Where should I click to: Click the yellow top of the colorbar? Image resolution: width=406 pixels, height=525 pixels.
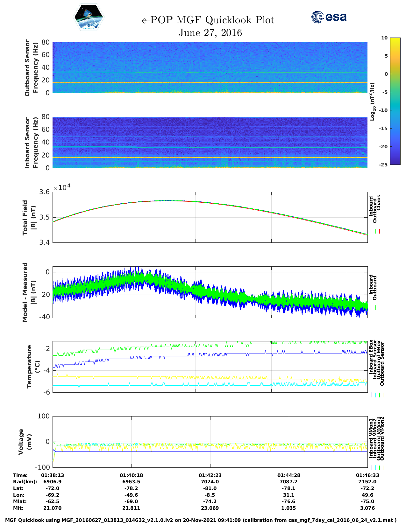386,39
